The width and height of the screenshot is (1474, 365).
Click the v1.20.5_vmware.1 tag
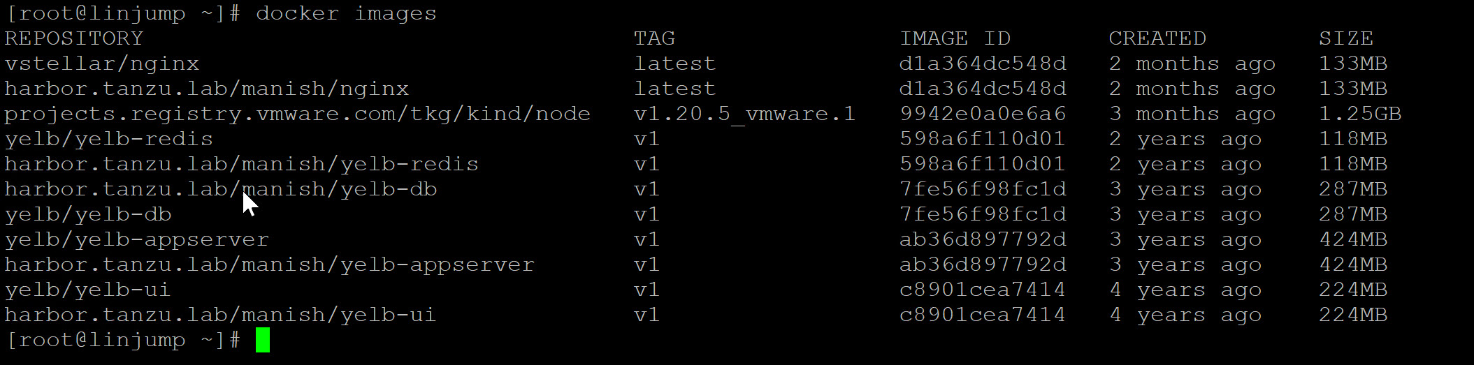745,114
